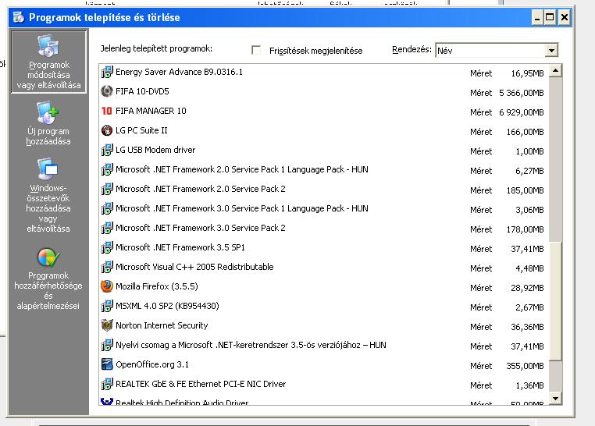The width and height of the screenshot is (595, 426).
Task: Click the .NET Framework 3.5 SP1 icon
Action: [x=107, y=247]
